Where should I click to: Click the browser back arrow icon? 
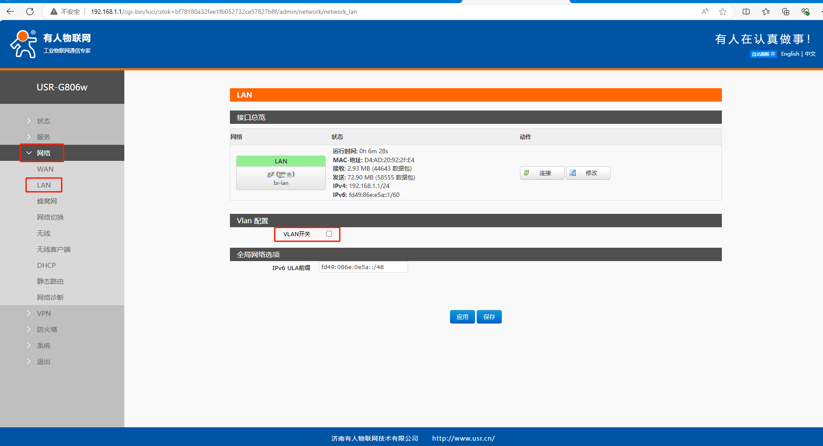10,12
